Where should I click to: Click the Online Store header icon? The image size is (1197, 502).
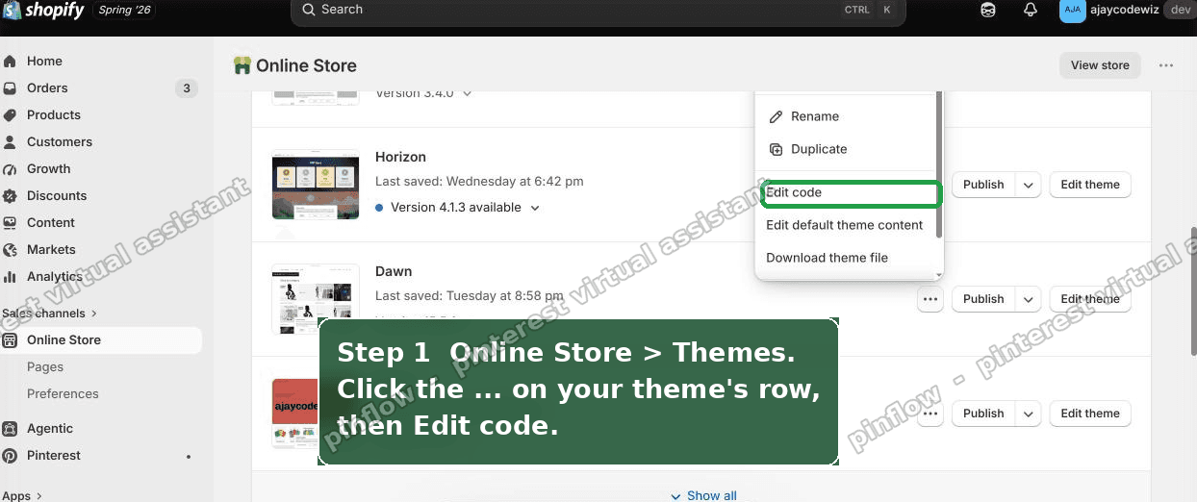click(242, 65)
